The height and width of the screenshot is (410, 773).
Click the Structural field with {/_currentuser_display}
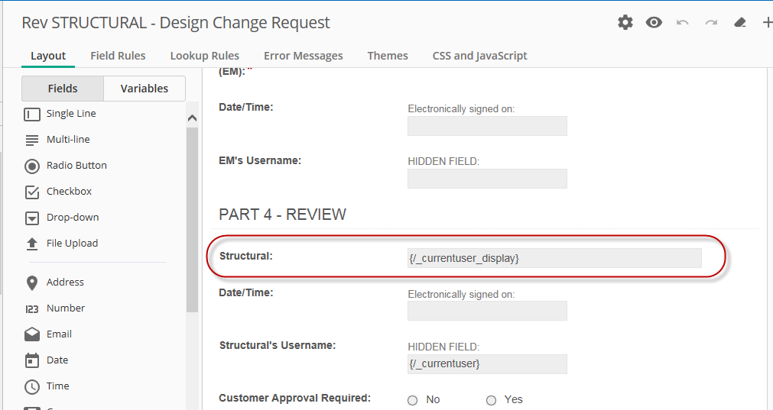[x=554, y=258]
